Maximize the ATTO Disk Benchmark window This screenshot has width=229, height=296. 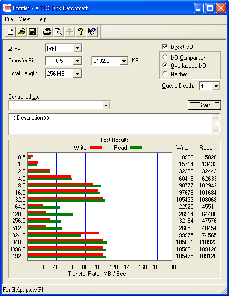(x=210, y=8)
